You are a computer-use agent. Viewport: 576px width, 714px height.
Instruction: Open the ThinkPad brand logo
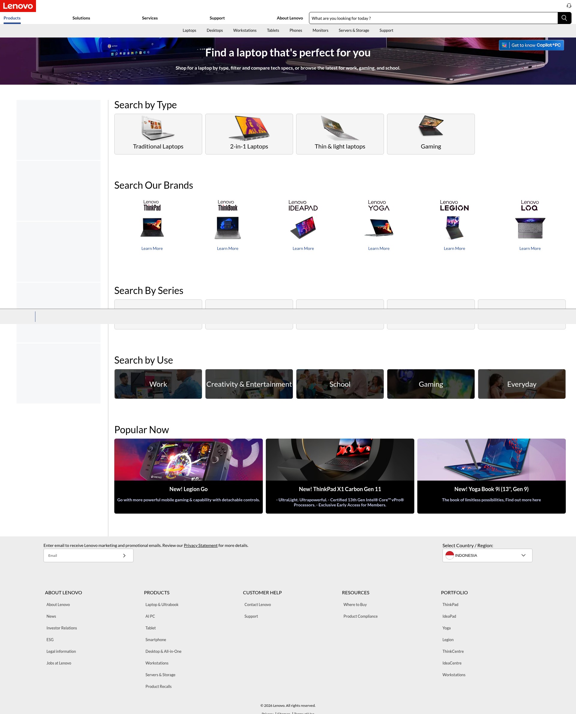(152, 205)
